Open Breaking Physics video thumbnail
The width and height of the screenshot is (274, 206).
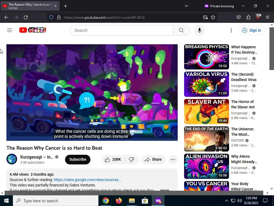click(206, 57)
